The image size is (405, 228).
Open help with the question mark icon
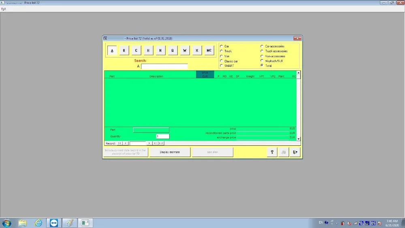click(x=272, y=152)
